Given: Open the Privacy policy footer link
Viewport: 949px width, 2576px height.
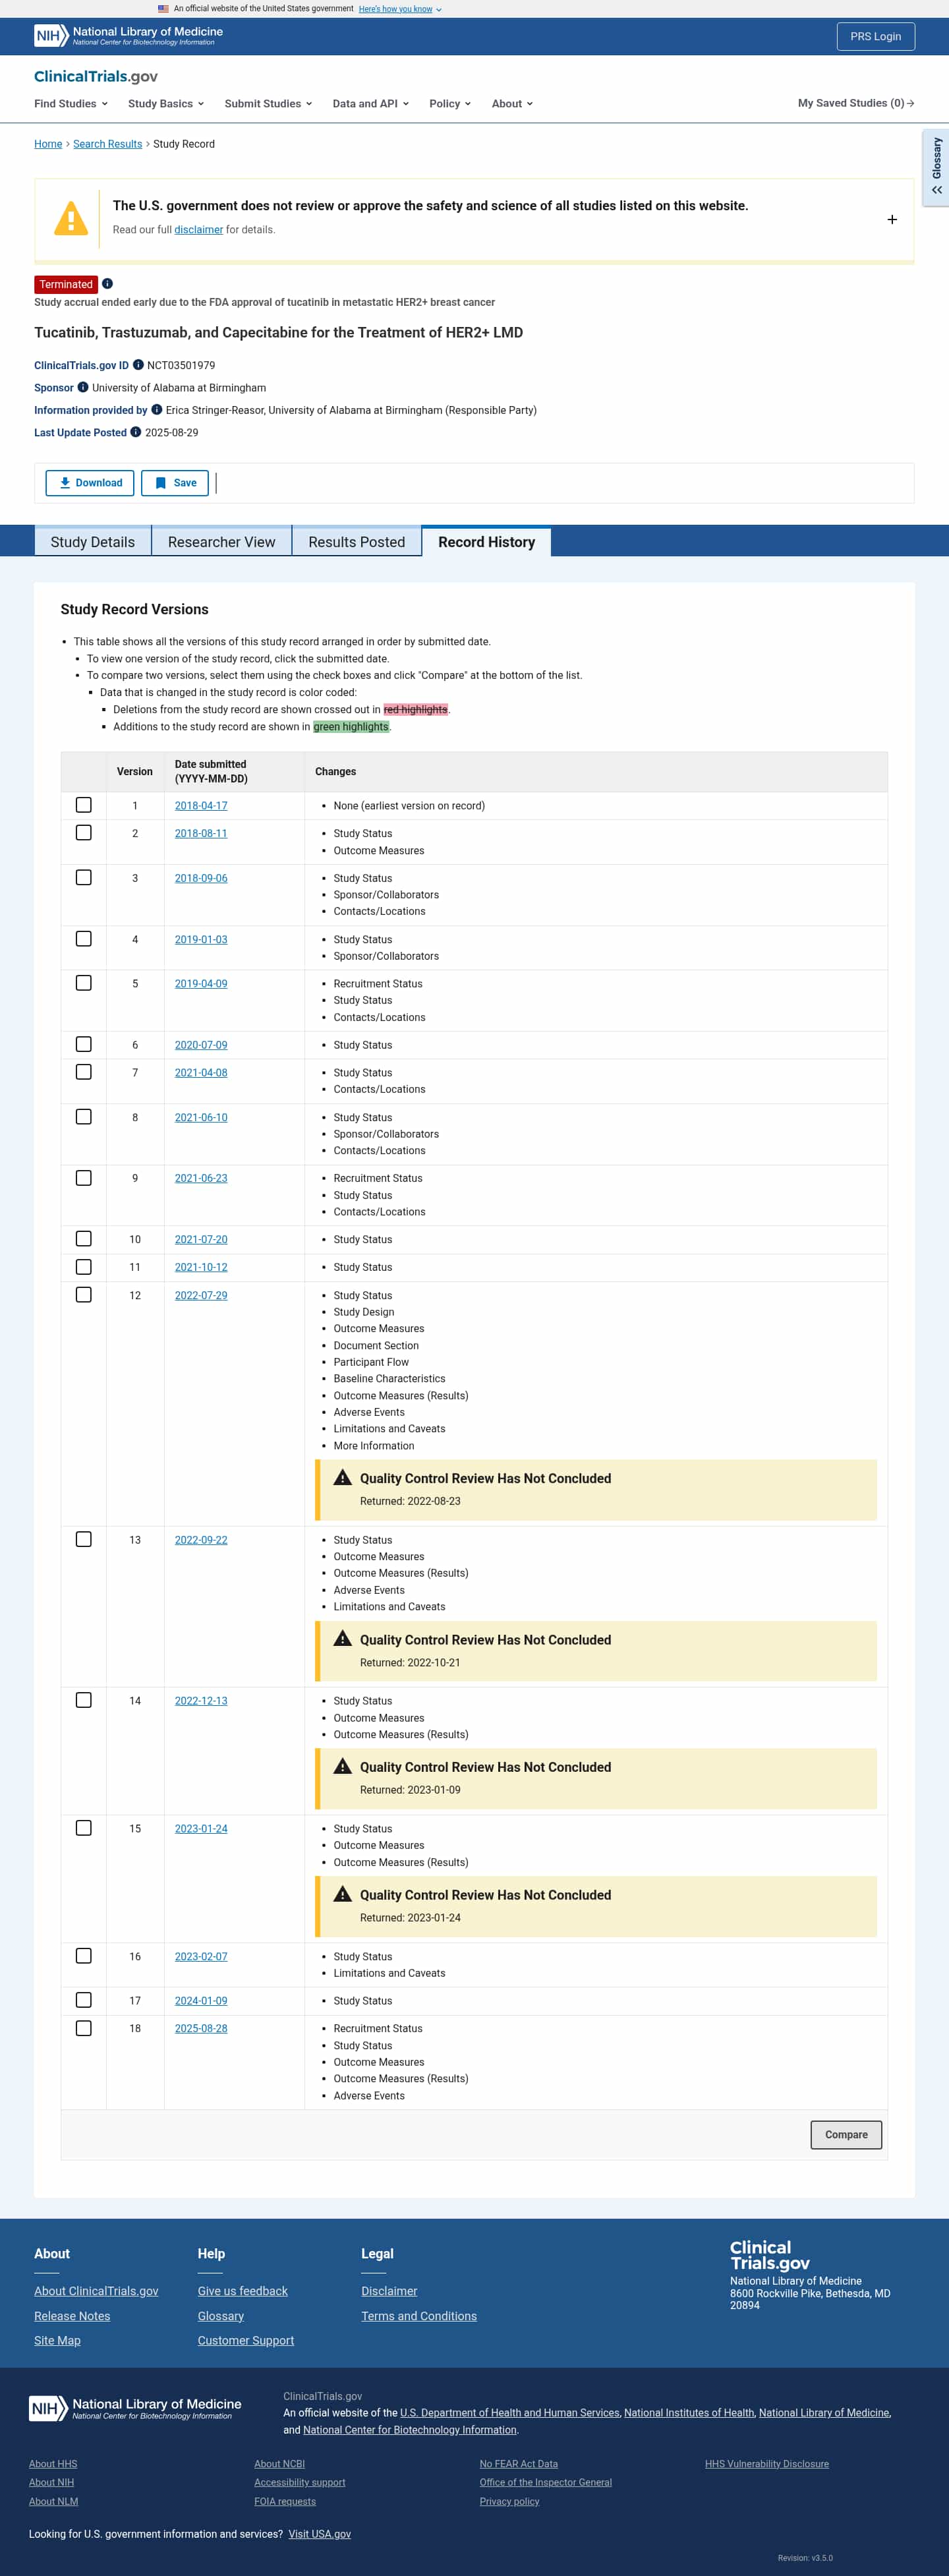Looking at the screenshot, I should (x=509, y=2501).
